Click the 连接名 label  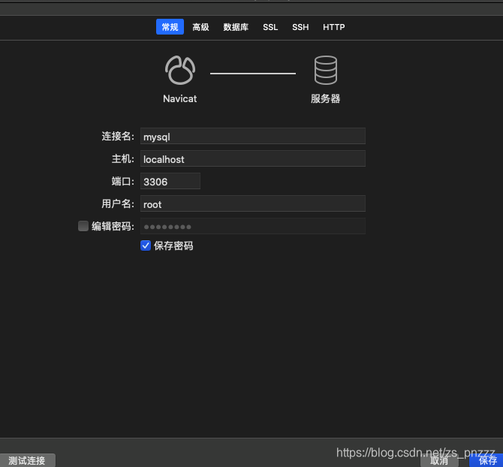[118, 136]
